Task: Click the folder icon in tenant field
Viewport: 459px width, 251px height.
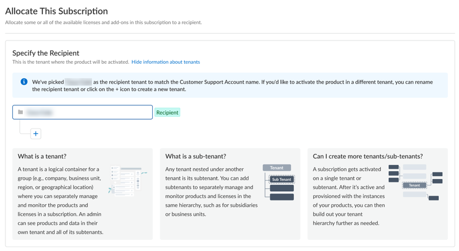Action: click(20, 112)
